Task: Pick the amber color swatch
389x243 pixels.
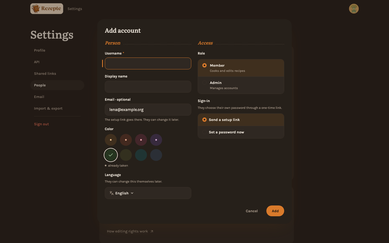Action: 111,140
